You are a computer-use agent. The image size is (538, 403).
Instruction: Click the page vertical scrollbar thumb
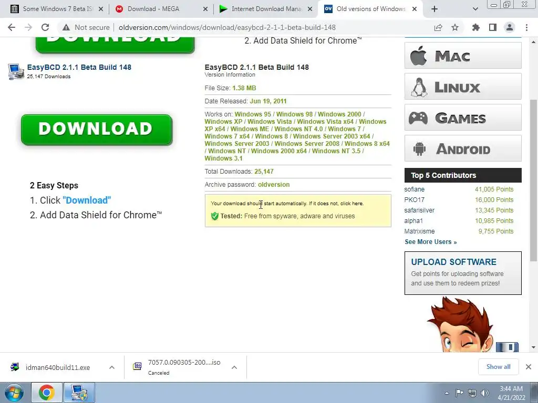click(534, 180)
